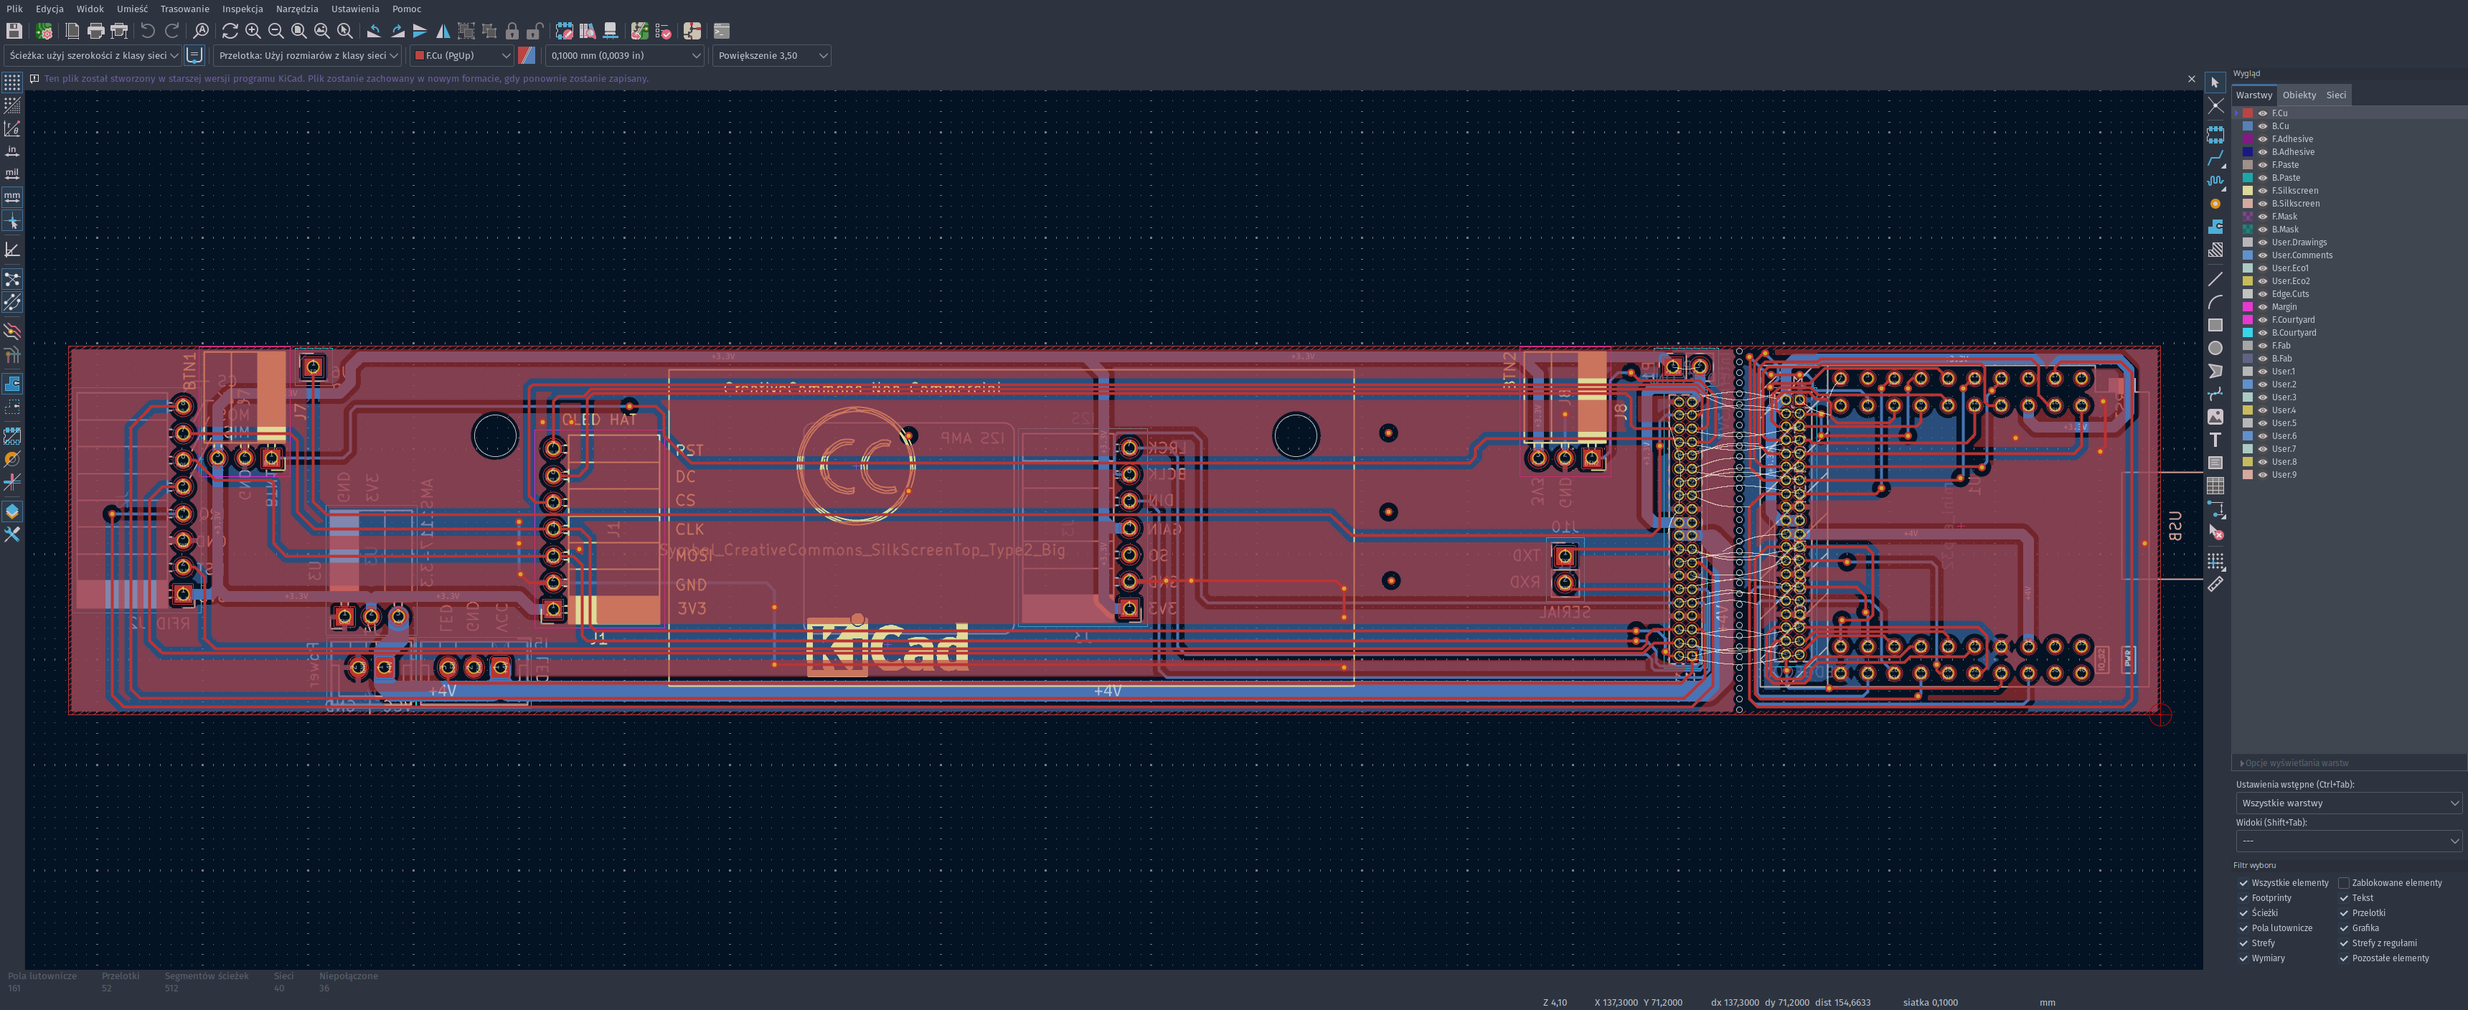Open the Trasowanie menu
This screenshot has width=2468, height=1010.
click(185, 9)
